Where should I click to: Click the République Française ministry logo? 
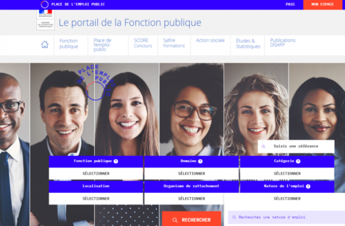tap(45, 19)
